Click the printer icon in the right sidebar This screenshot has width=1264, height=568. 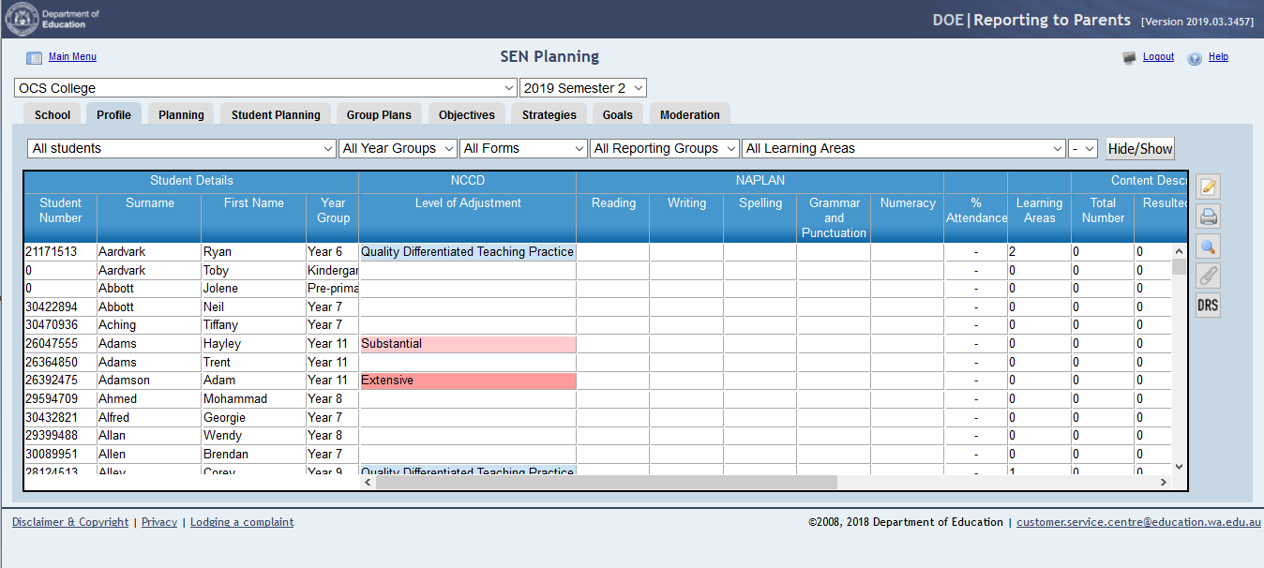[1209, 217]
